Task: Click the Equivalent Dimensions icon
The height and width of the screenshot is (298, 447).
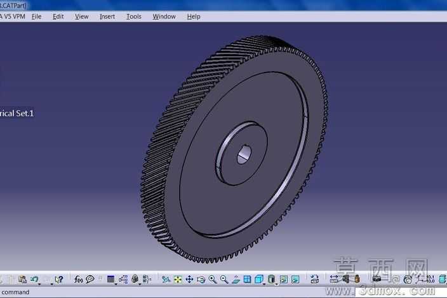Action: pyautogui.click(x=147, y=279)
